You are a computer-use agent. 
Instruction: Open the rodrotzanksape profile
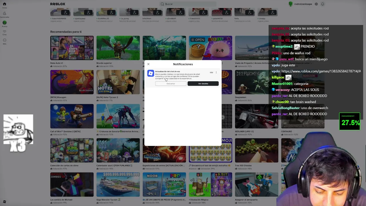coord(301,4)
